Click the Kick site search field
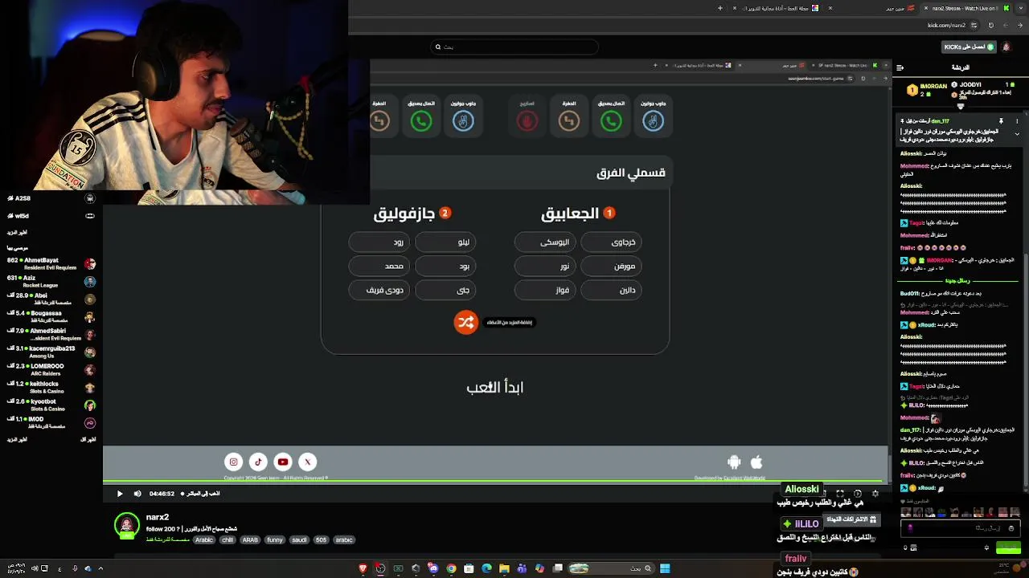This screenshot has width=1029, height=578. pyautogui.click(x=514, y=47)
